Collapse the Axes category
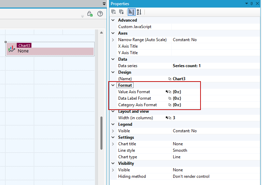The width and height of the screenshot is (262, 185). pos(113,33)
